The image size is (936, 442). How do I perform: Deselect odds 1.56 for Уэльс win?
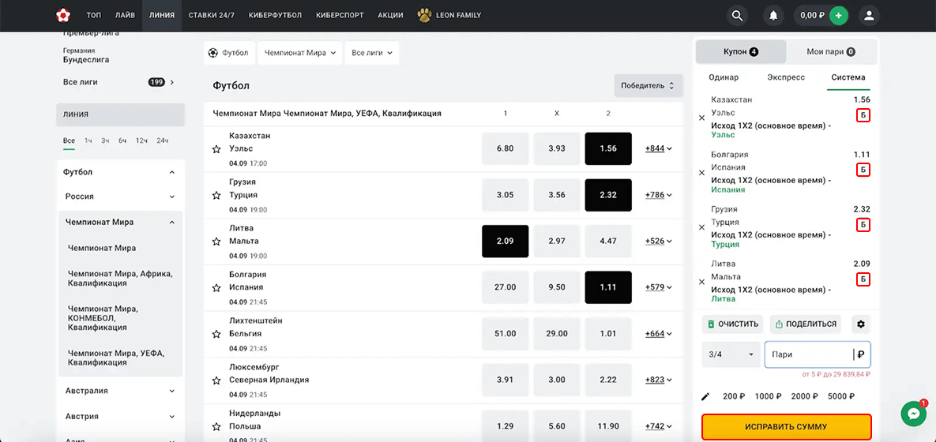click(x=608, y=148)
